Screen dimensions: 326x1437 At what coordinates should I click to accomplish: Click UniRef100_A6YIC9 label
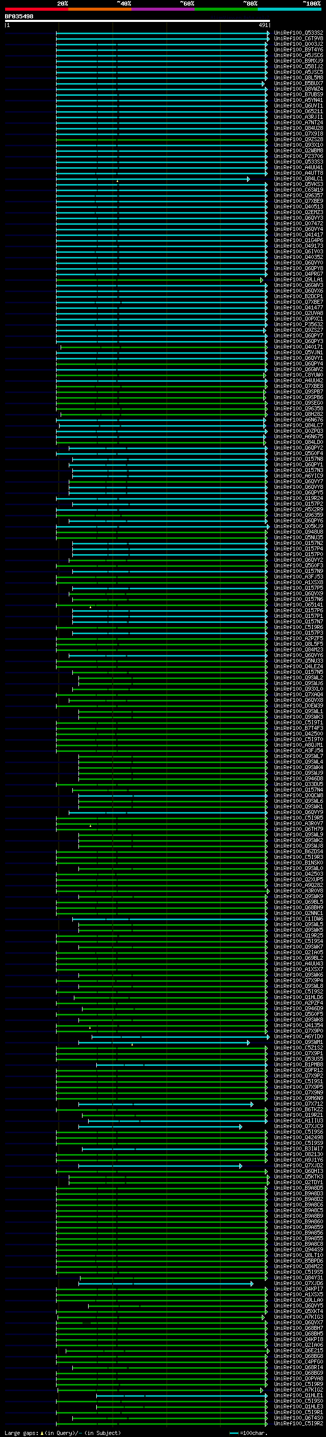click(x=298, y=476)
